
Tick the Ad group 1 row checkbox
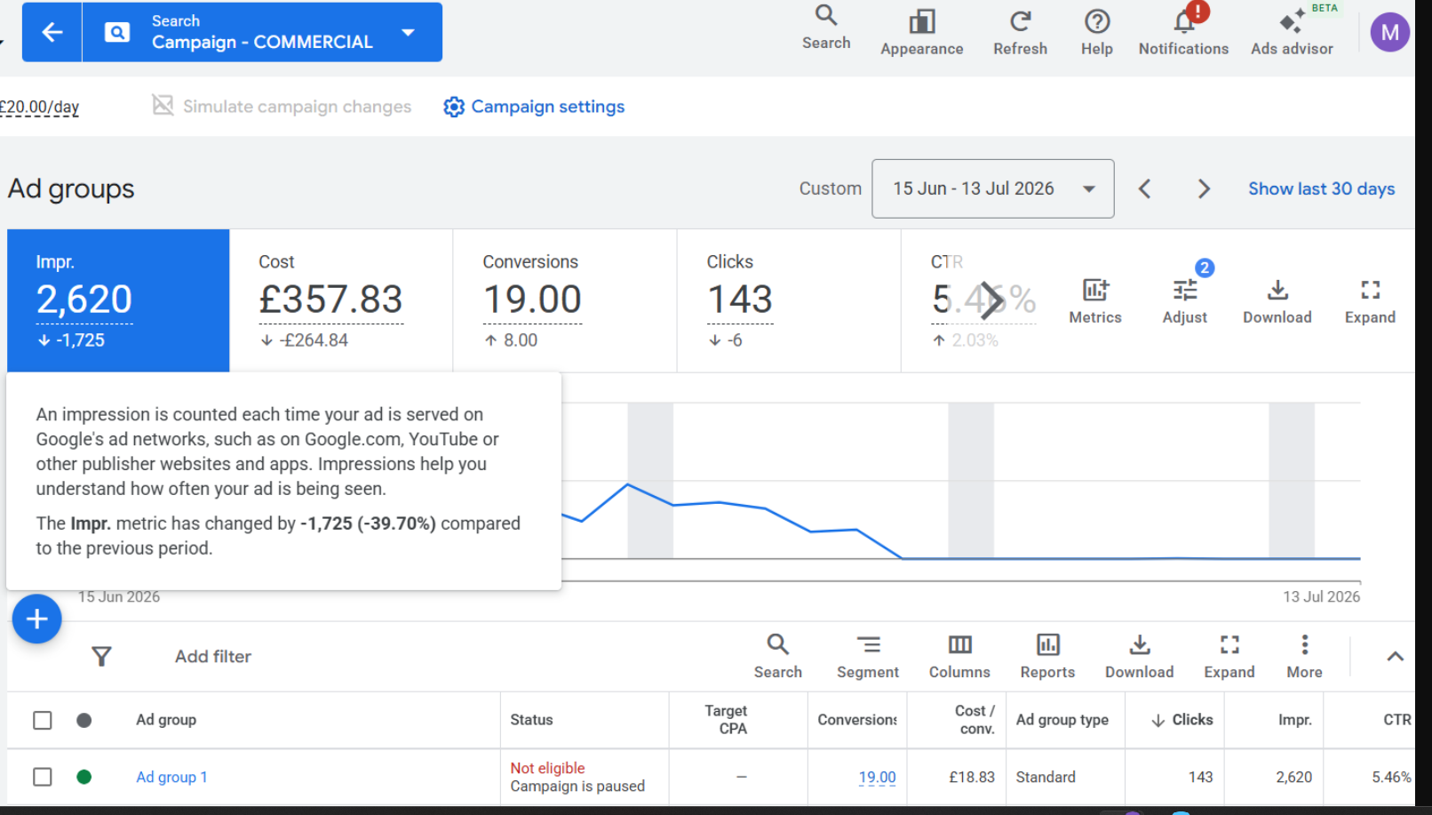click(x=42, y=777)
